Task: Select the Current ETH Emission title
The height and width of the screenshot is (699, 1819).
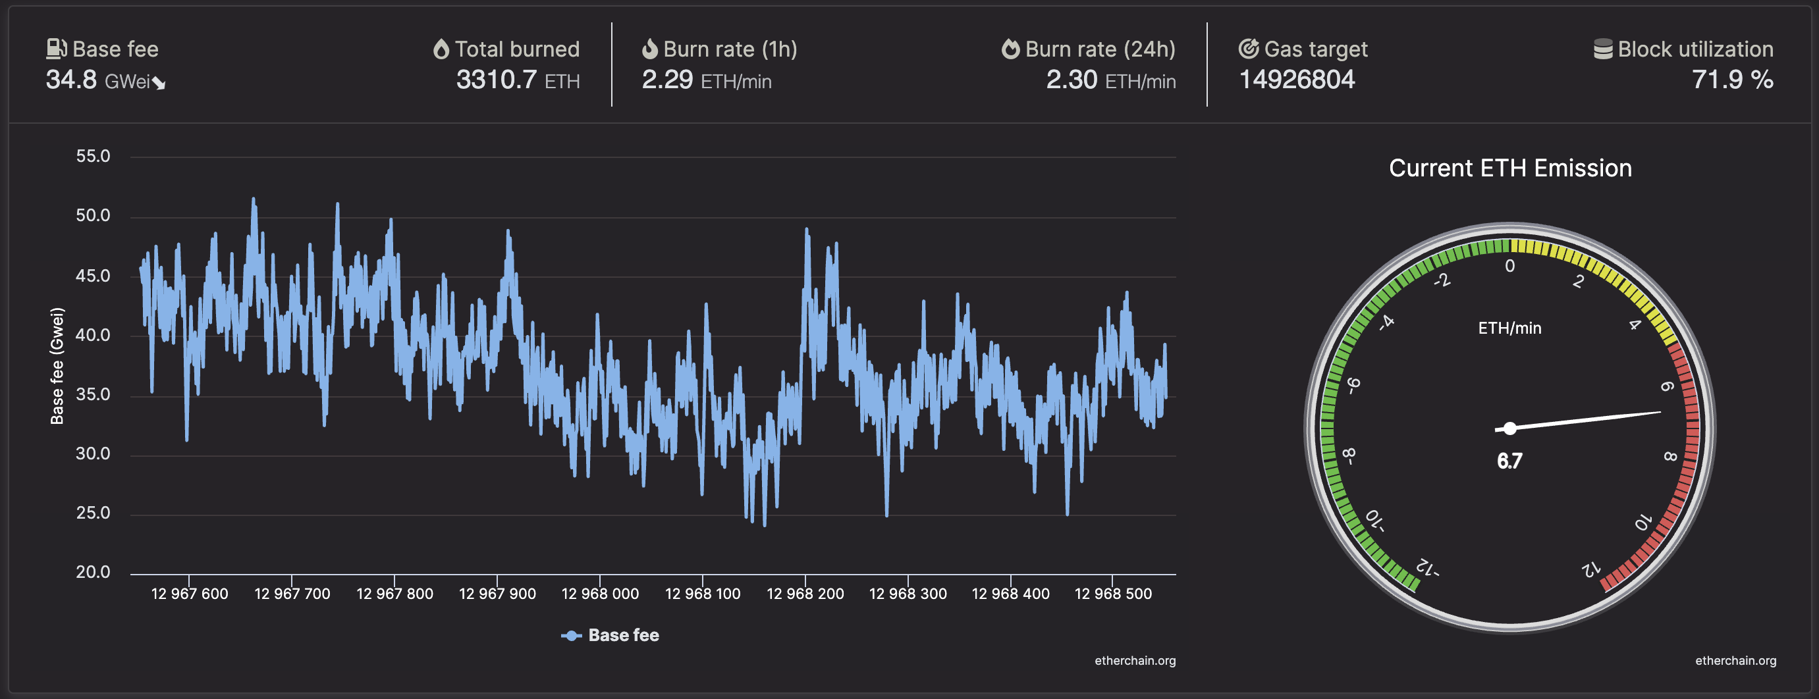Action: pyautogui.click(x=1510, y=168)
